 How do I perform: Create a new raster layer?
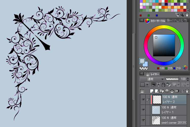tap(151, 91)
